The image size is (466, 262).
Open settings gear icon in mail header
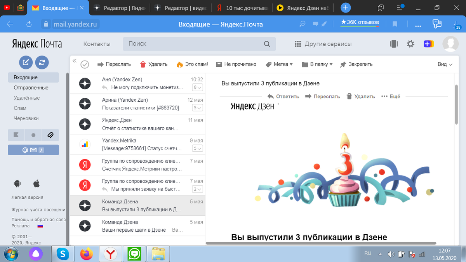tap(410, 44)
